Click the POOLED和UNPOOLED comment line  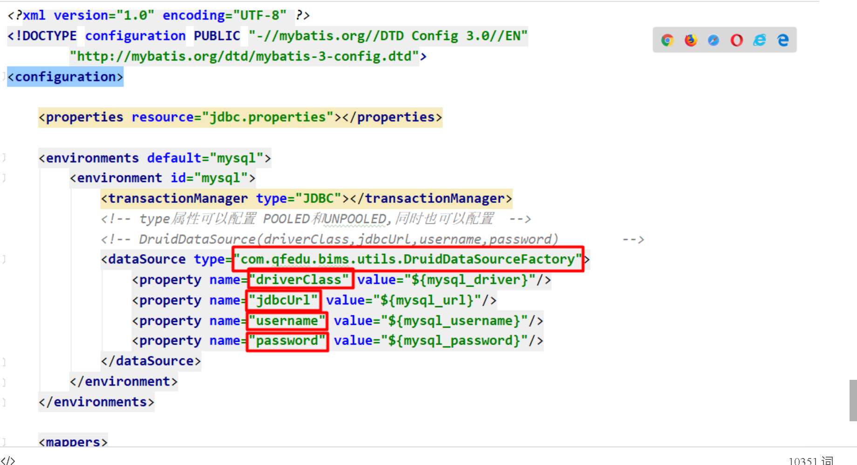(316, 219)
